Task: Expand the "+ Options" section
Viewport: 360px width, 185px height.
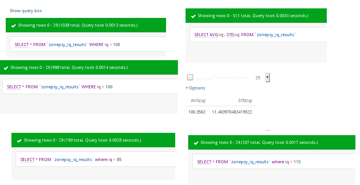Action: 195,88
